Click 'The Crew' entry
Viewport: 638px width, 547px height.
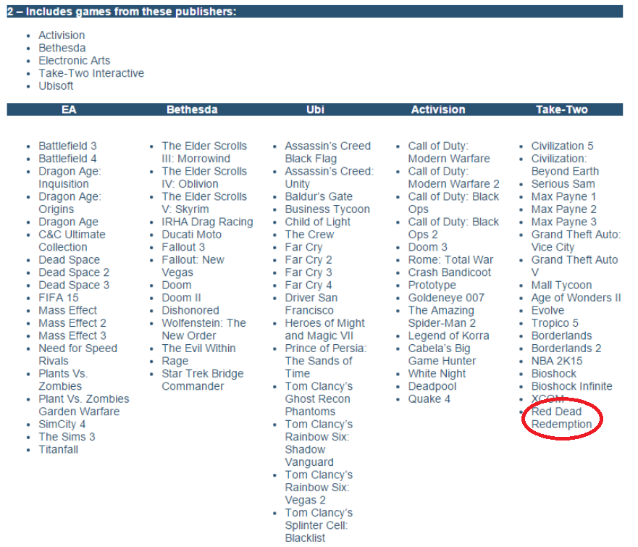[310, 235]
